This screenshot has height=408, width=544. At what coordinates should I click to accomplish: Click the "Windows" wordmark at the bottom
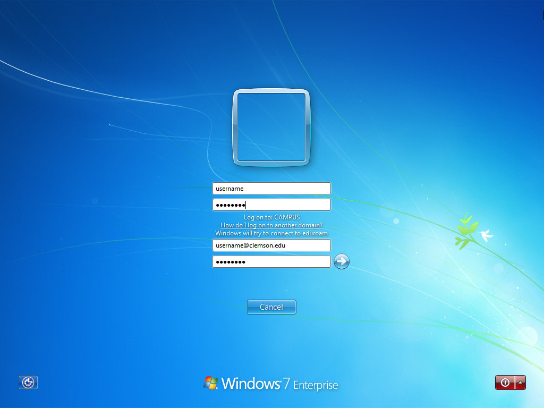[251, 384]
